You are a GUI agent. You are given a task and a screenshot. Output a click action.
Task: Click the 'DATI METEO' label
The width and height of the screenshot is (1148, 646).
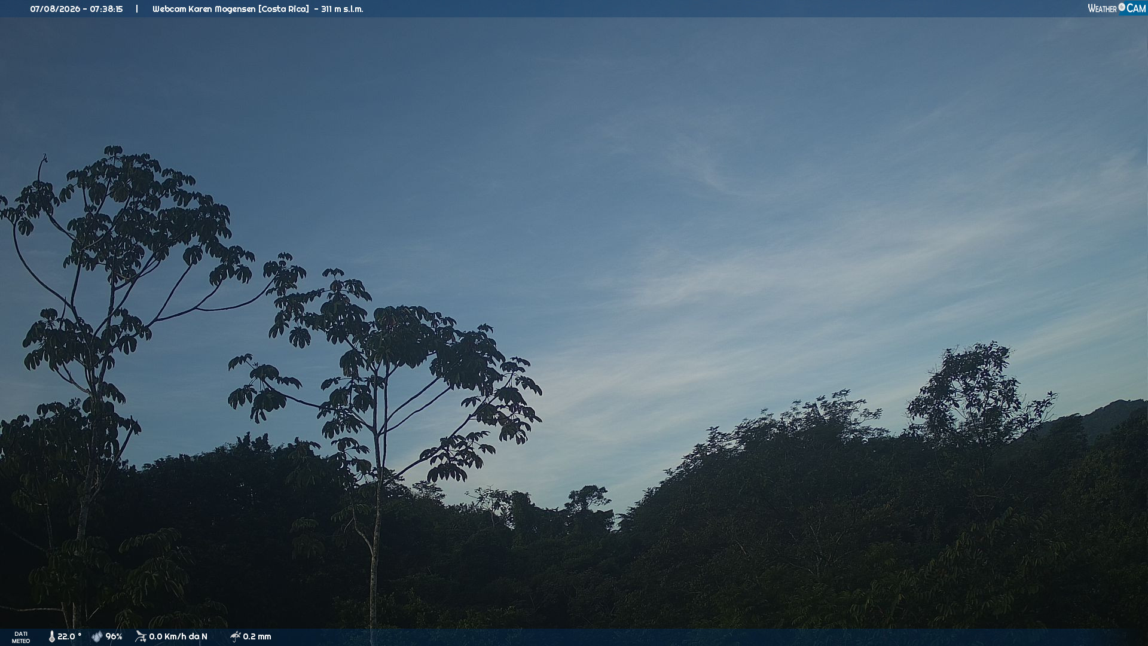21,637
